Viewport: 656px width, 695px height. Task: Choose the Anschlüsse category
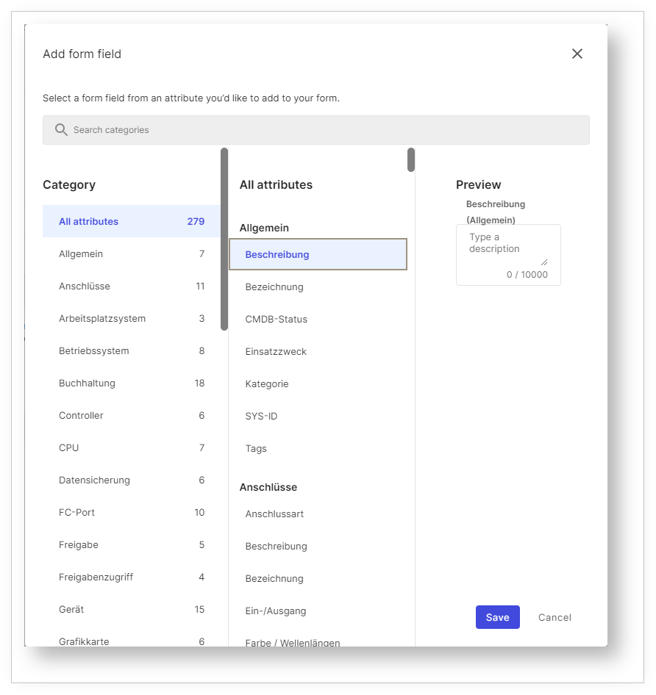click(x=131, y=286)
